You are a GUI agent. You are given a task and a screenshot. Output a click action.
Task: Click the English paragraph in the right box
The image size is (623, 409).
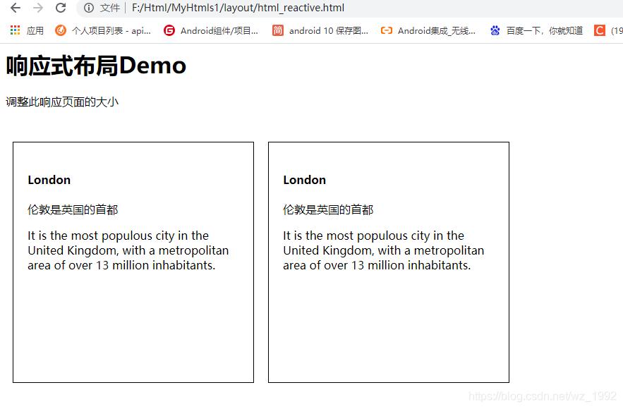pos(383,250)
